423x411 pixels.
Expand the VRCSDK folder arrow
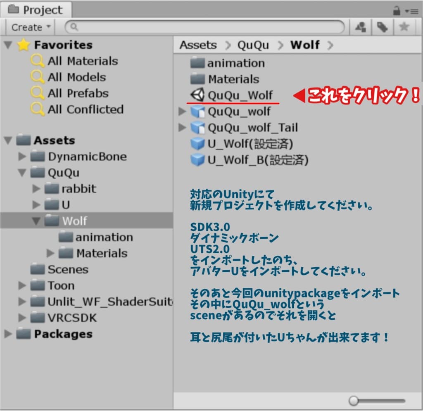tap(22, 318)
